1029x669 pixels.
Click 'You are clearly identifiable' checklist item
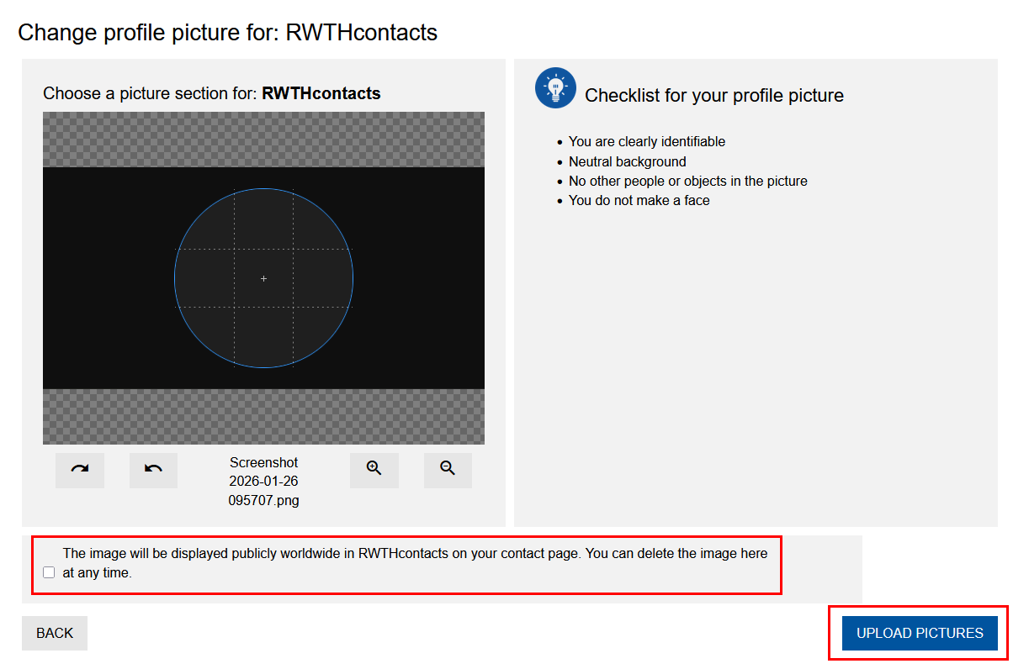pyautogui.click(x=646, y=142)
